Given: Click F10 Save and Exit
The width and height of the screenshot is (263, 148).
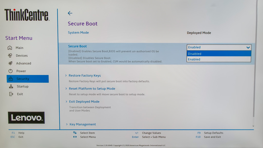Looking at the screenshot, I should (208, 137).
